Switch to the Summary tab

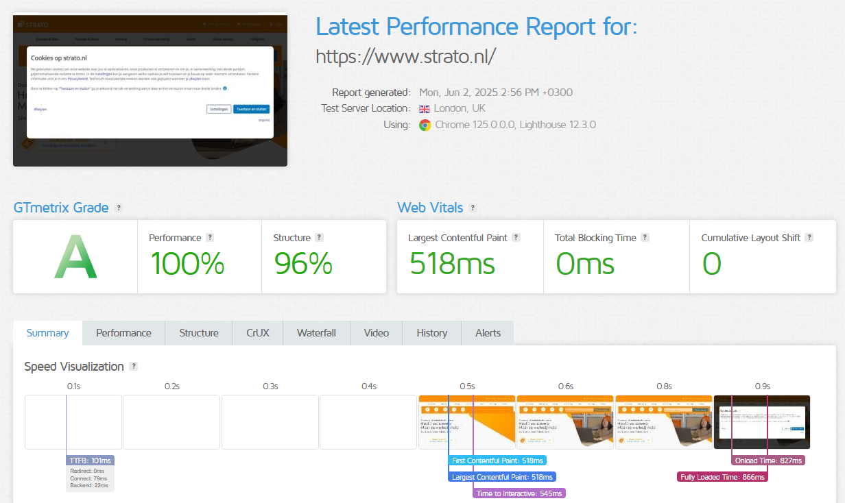[x=47, y=333]
